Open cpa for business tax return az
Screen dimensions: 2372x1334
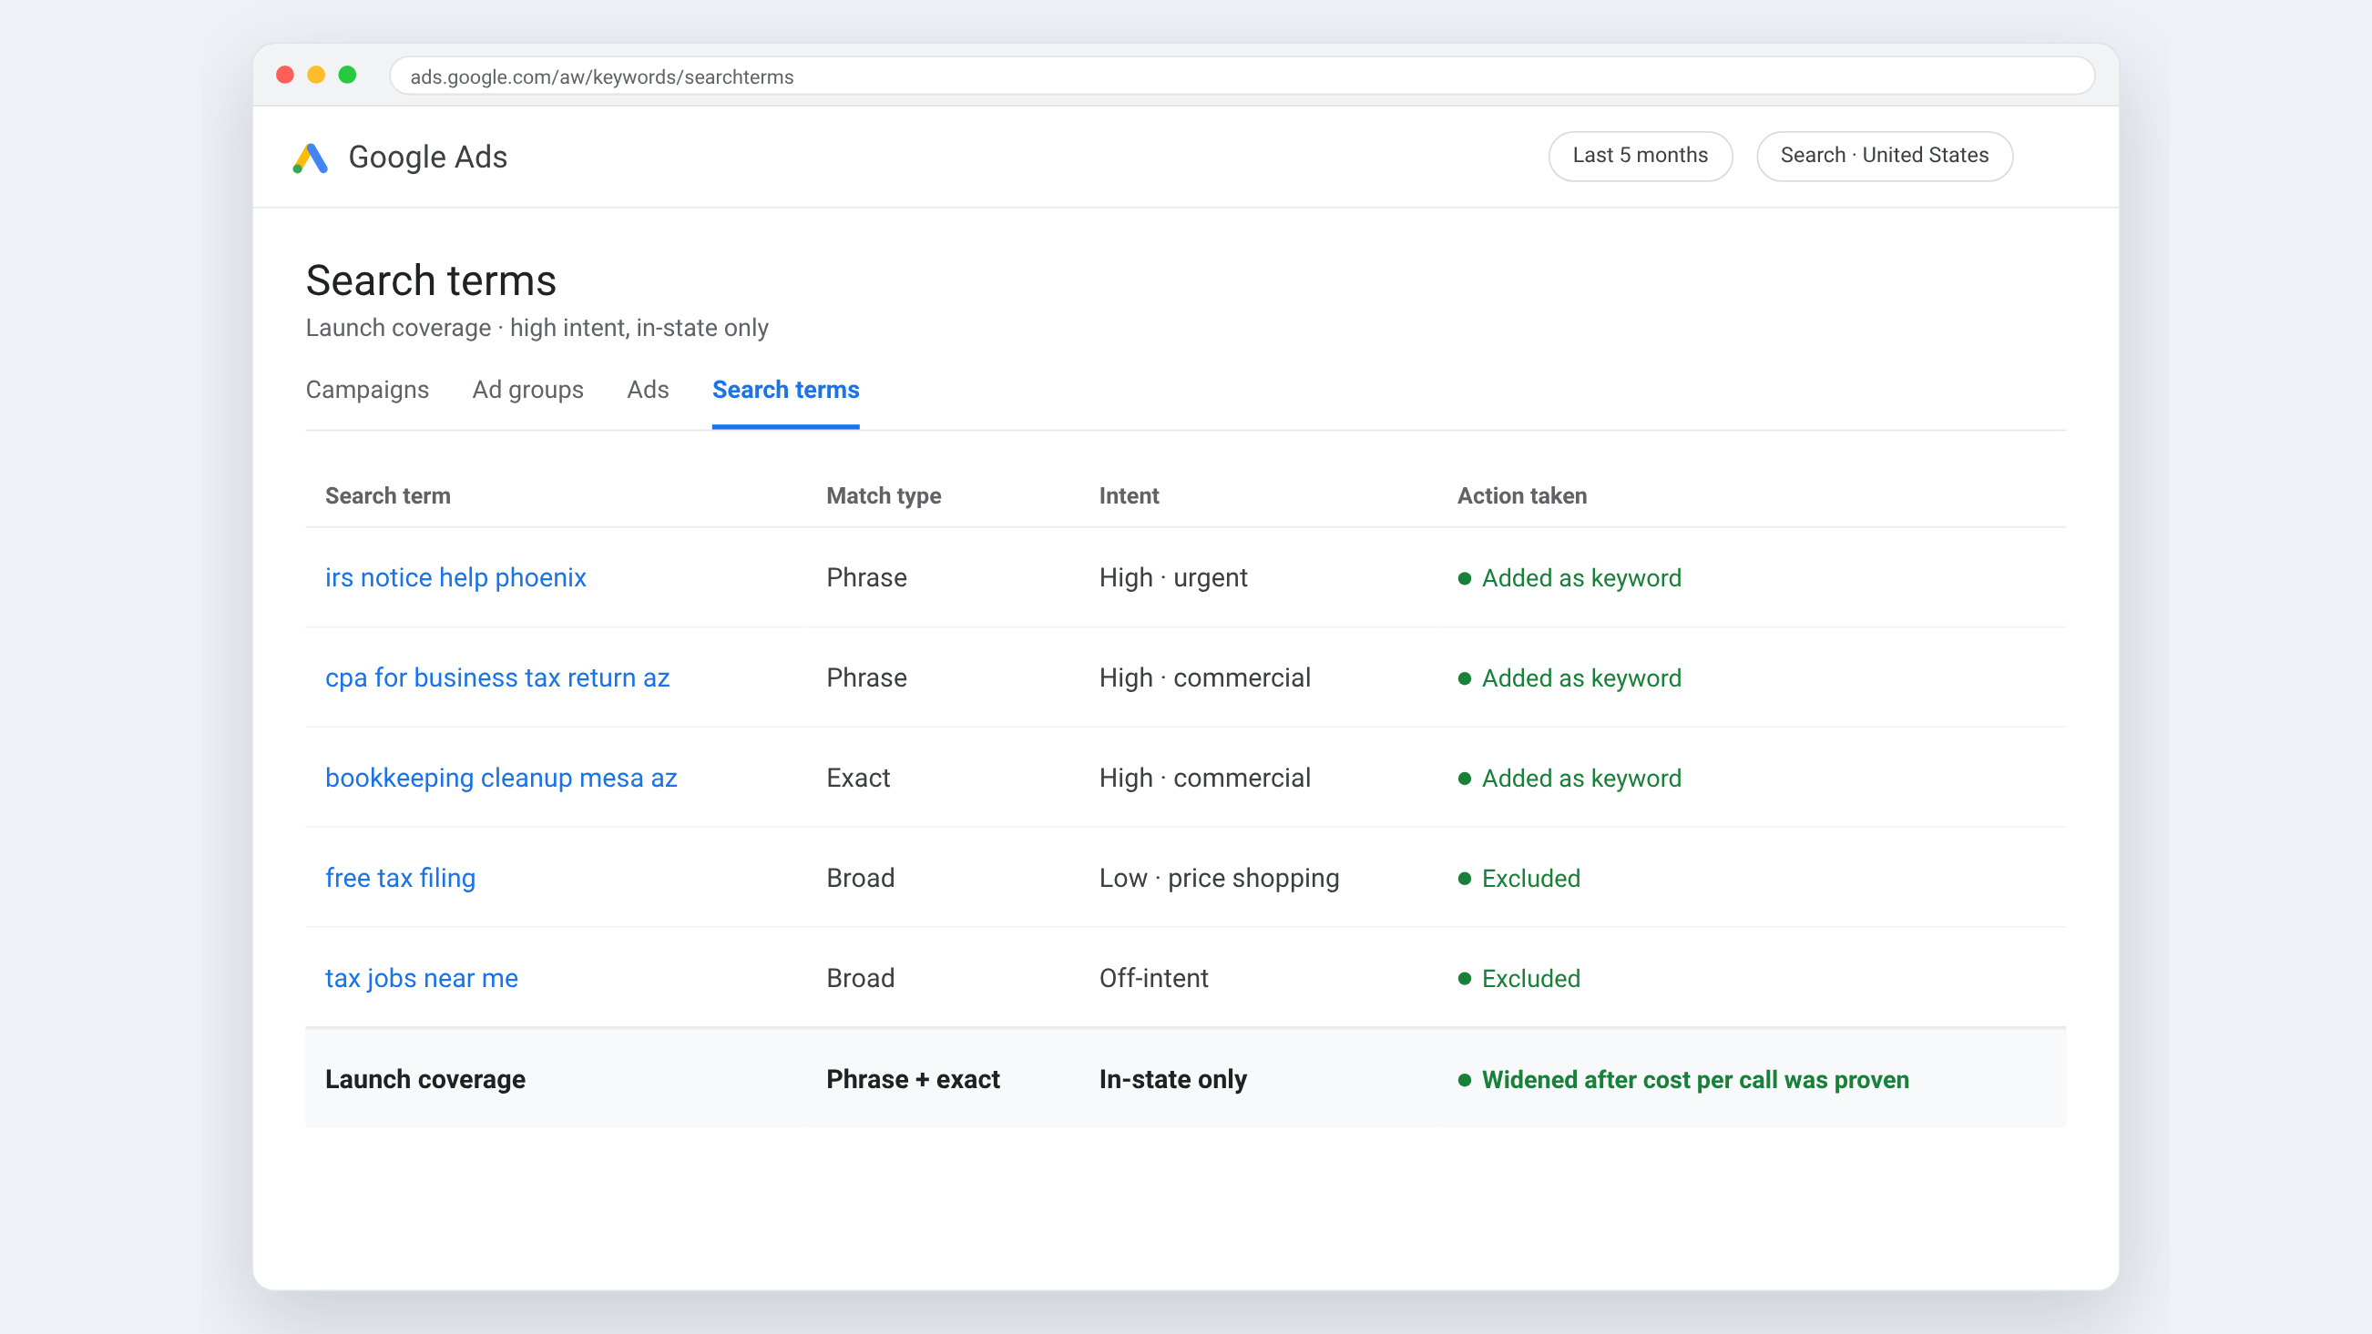click(497, 677)
